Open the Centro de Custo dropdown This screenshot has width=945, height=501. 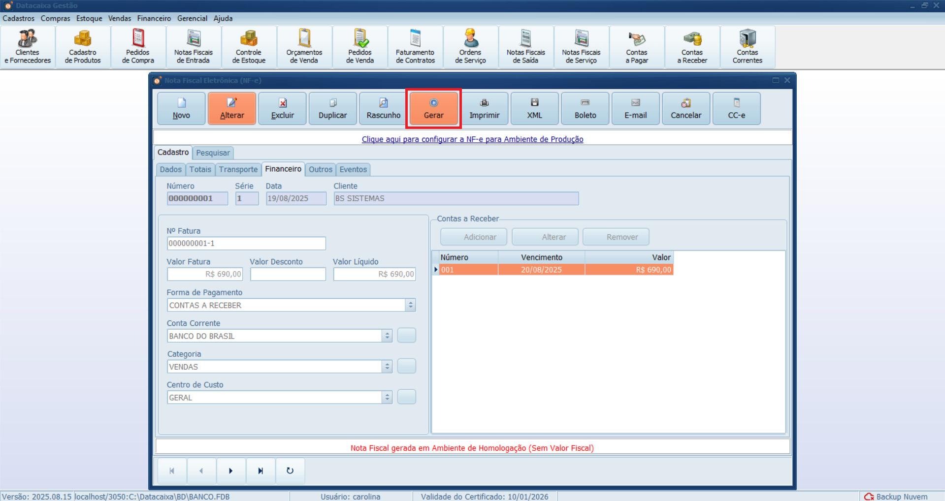[x=387, y=398]
